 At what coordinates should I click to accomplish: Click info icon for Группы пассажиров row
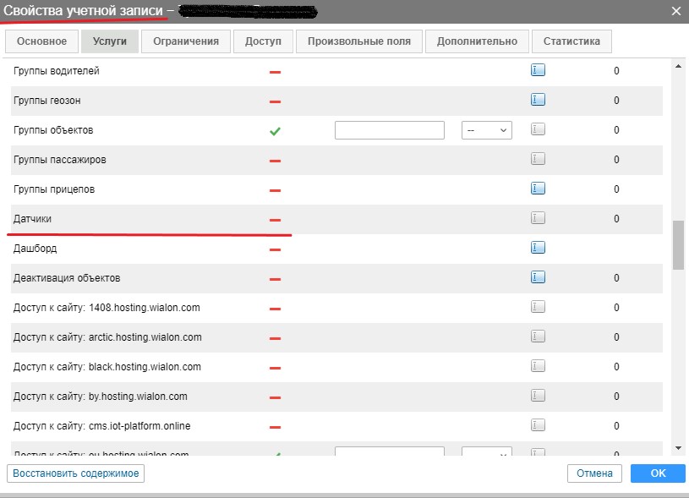[538, 159]
